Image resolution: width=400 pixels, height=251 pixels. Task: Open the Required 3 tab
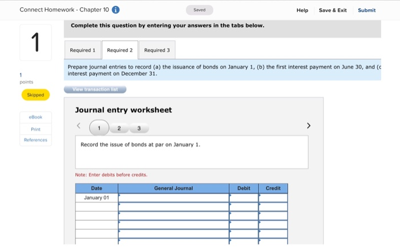(157, 50)
